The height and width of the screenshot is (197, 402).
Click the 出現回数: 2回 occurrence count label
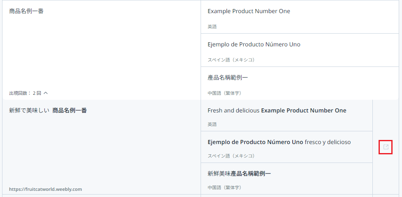click(25, 93)
